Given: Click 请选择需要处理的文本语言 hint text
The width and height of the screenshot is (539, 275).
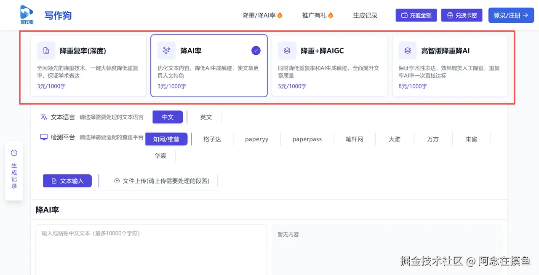Looking at the screenshot, I should (x=112, y=117).
